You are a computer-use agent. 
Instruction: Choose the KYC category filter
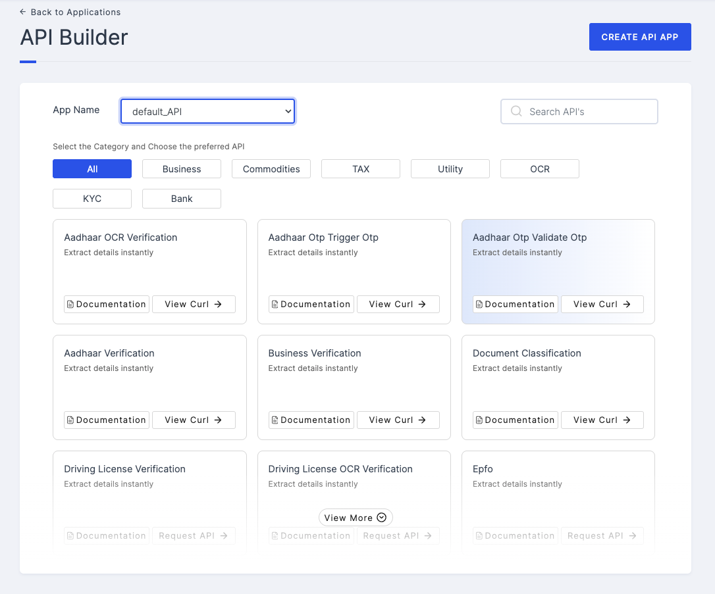tap(92, 199)
